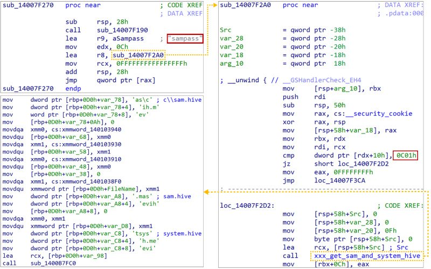The image size is (431, 269).
Task: Click the '.mas' string constant
Action: pos(142,196)
